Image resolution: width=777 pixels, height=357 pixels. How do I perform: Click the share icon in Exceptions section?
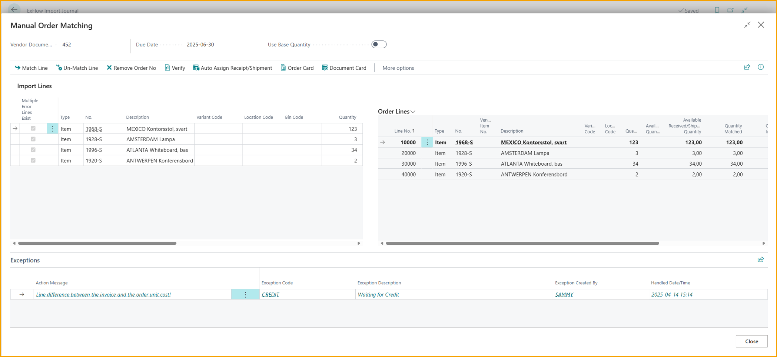(x=760, y=260)
